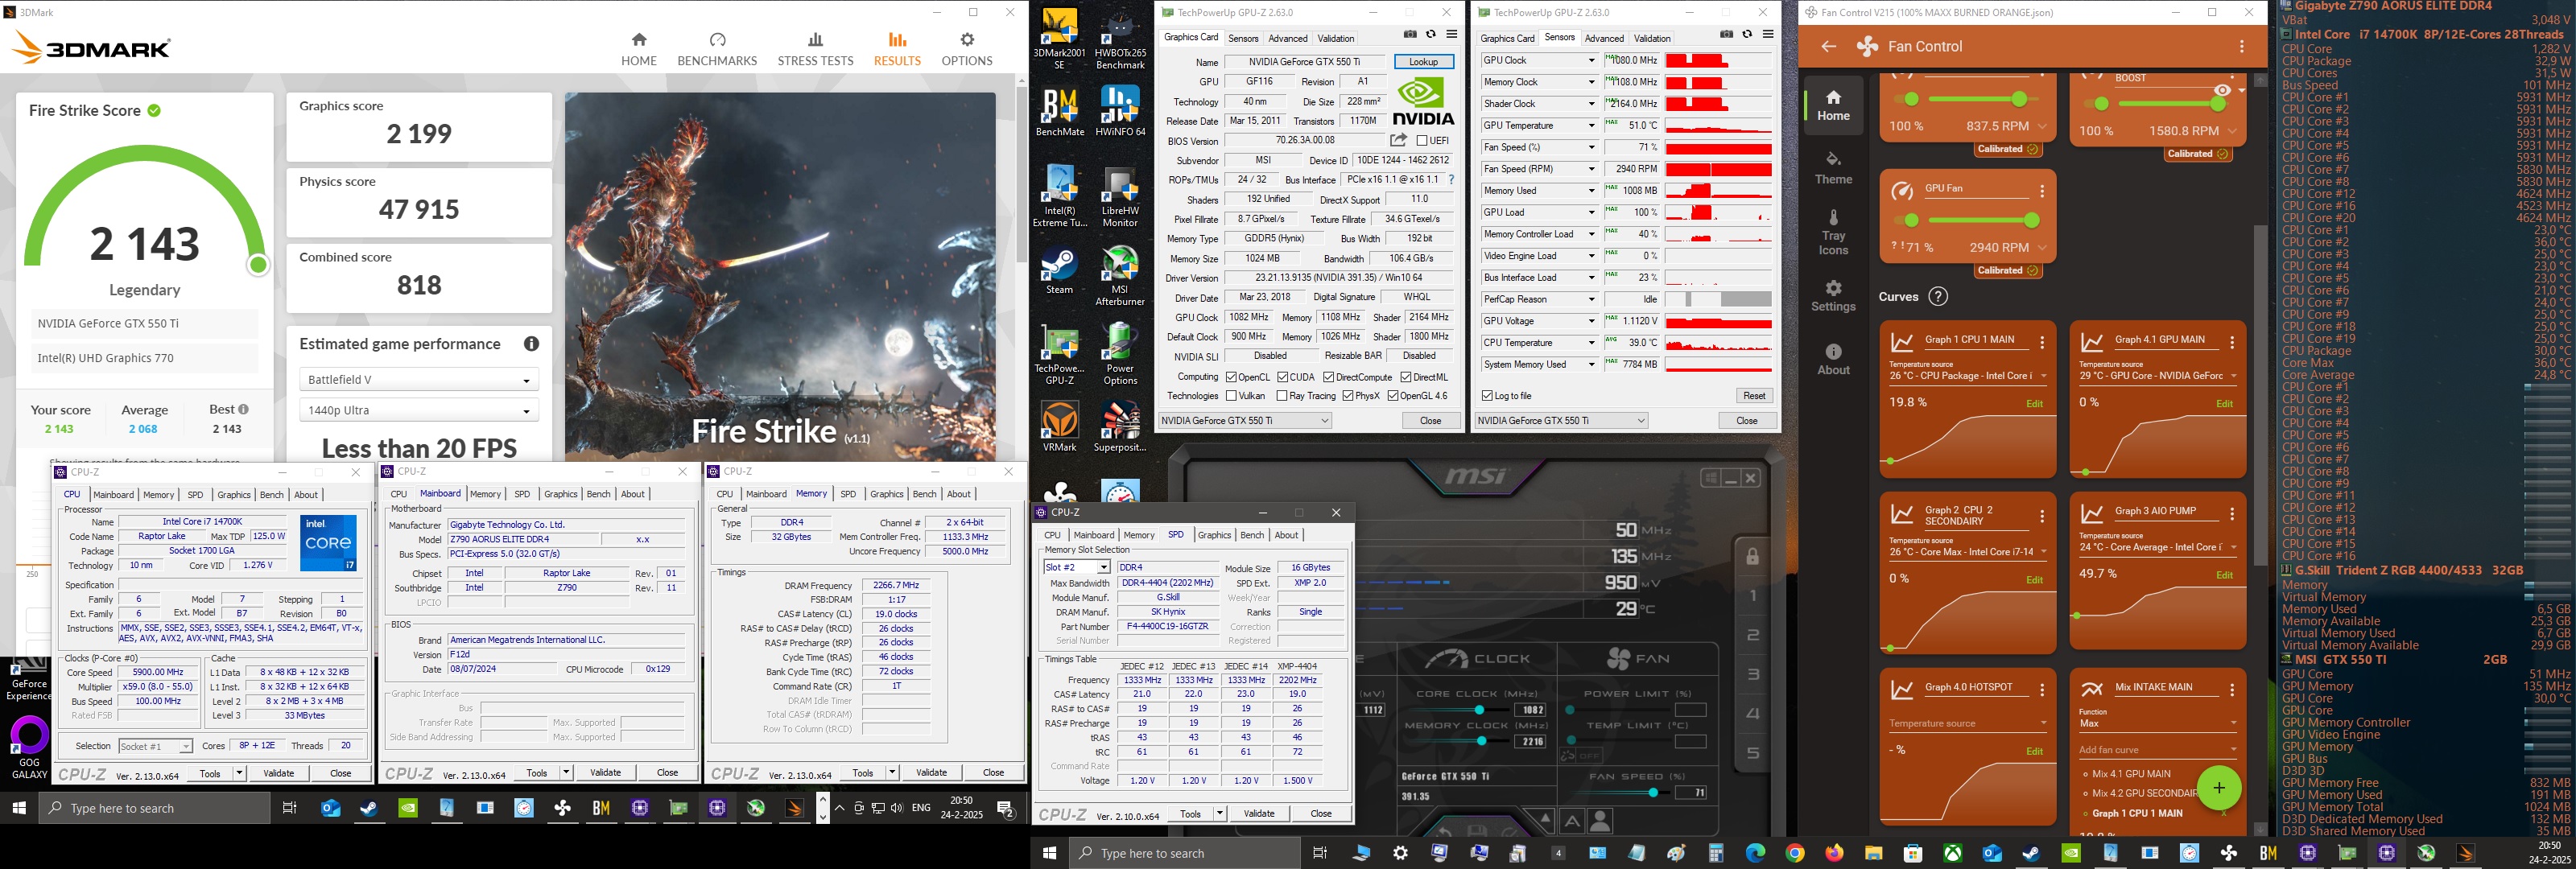2576x869 pixels.
Task: Click Validate button in CPU-Z SPD window
Action: 1258,813
